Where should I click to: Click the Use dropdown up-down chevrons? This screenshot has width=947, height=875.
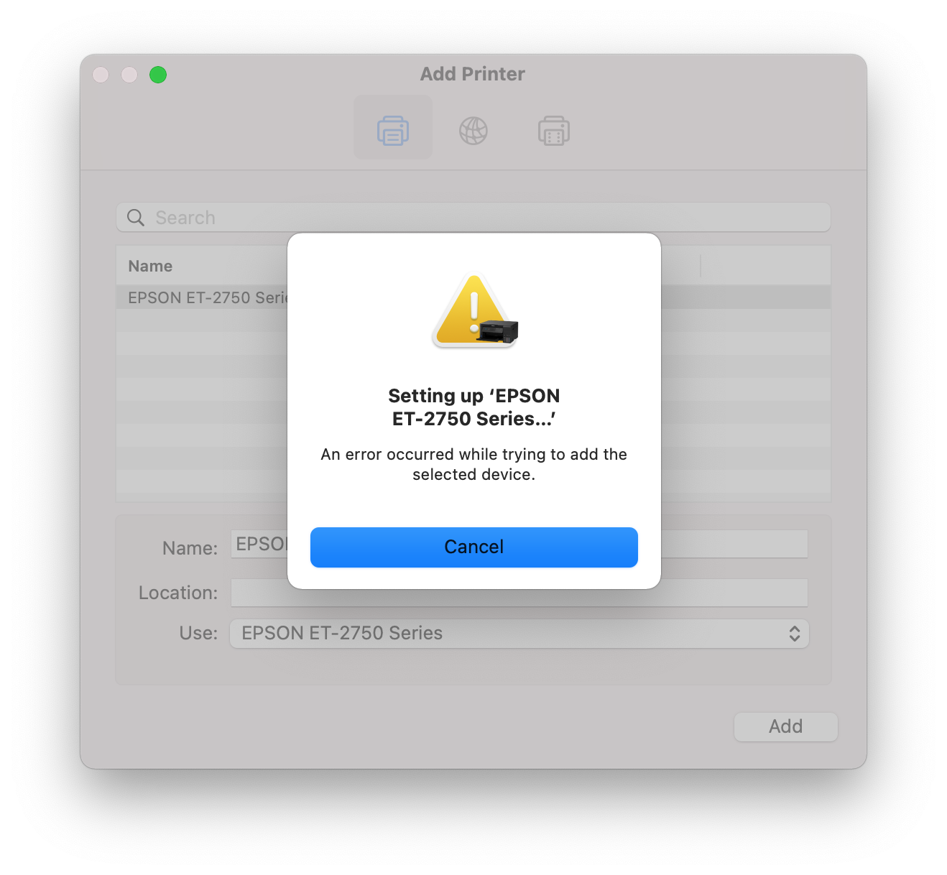pos(795,634)
